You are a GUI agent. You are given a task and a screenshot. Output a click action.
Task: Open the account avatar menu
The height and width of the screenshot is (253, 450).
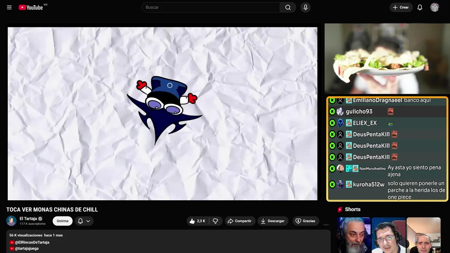pos(435,7)
